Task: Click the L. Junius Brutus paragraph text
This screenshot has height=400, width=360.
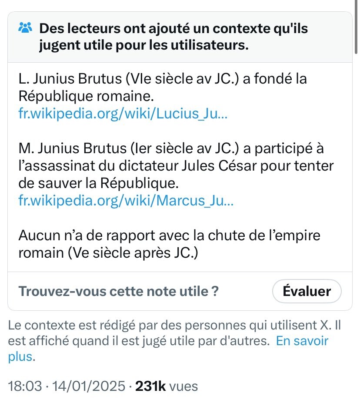Action: [163, 87]
